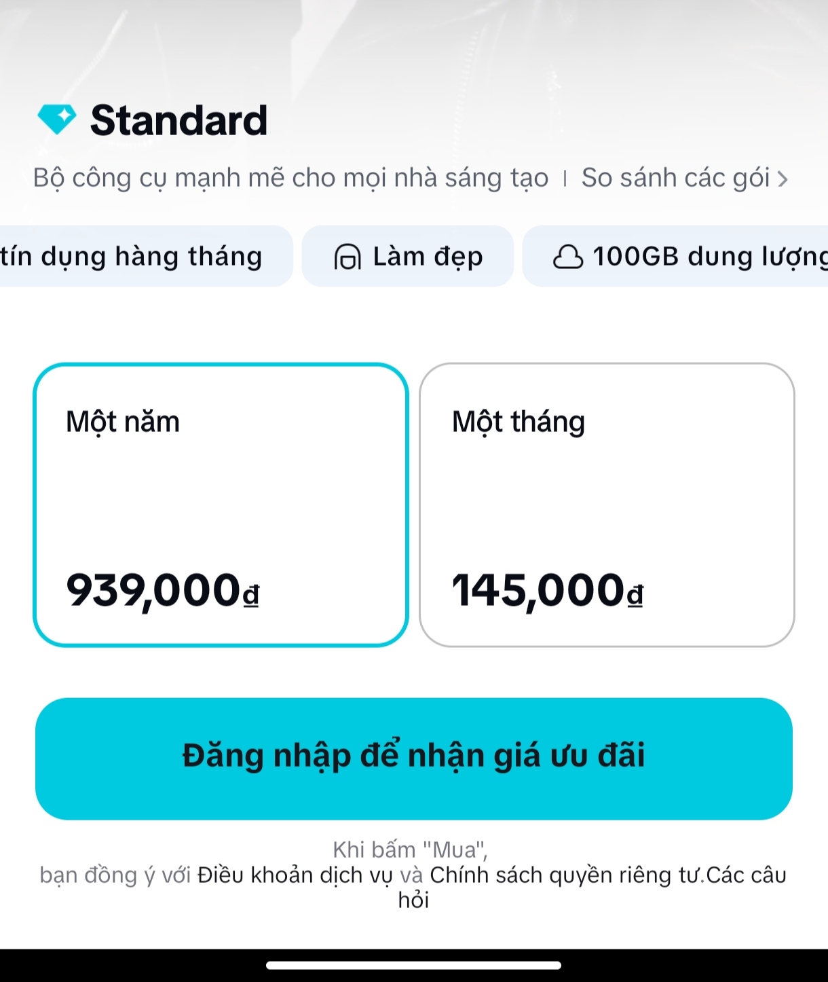The height and width of the screenshot is (982, 828).
Task: Tap the home indicator bar
Action: click(413, 965)
